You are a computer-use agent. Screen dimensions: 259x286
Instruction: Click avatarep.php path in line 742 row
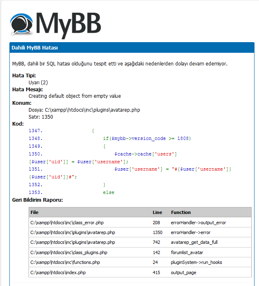pos(73,242)
